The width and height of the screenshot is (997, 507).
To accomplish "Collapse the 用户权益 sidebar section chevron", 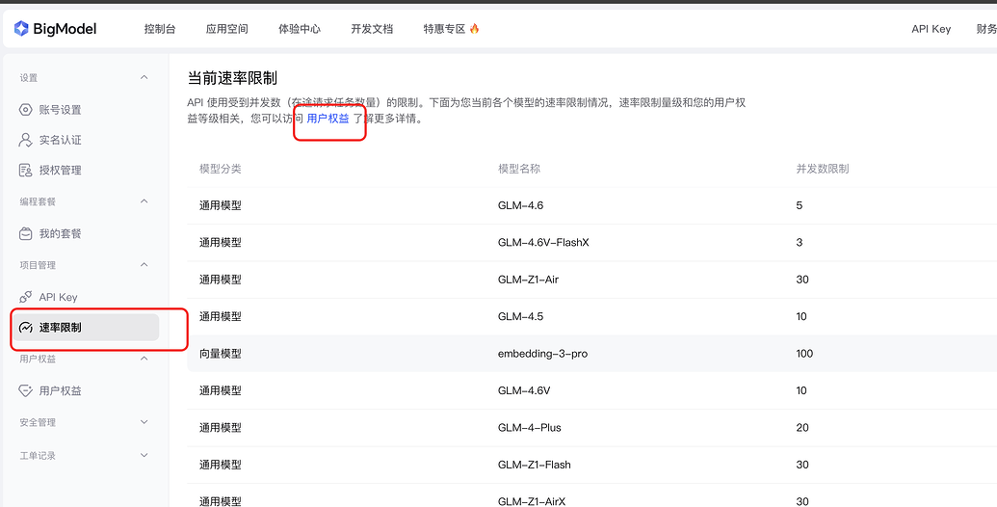I will (x=144, y=359).
